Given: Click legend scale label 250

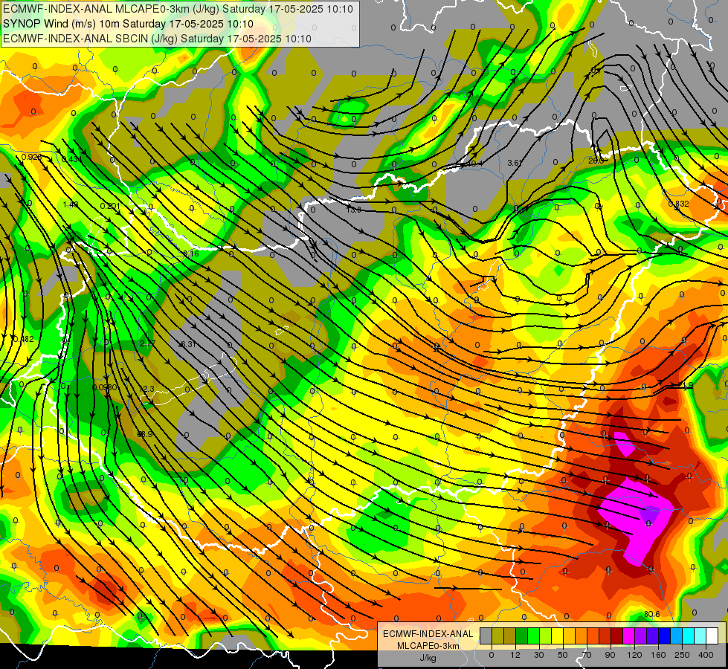Looking at the screenshot, I should click(x=682, y=655).
